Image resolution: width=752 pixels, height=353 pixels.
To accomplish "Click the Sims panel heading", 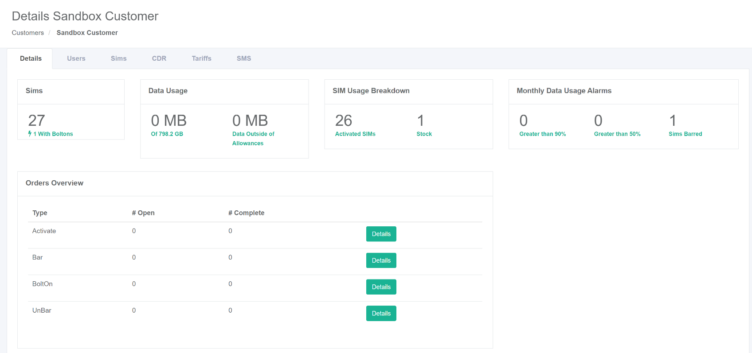I will pyautogui.click(x=34, y=91).
